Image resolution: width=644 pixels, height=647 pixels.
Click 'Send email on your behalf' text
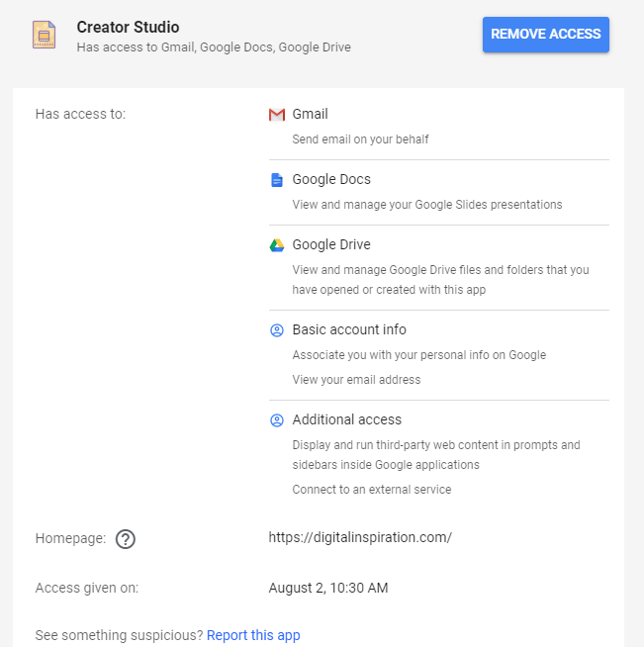click(360, 139)
